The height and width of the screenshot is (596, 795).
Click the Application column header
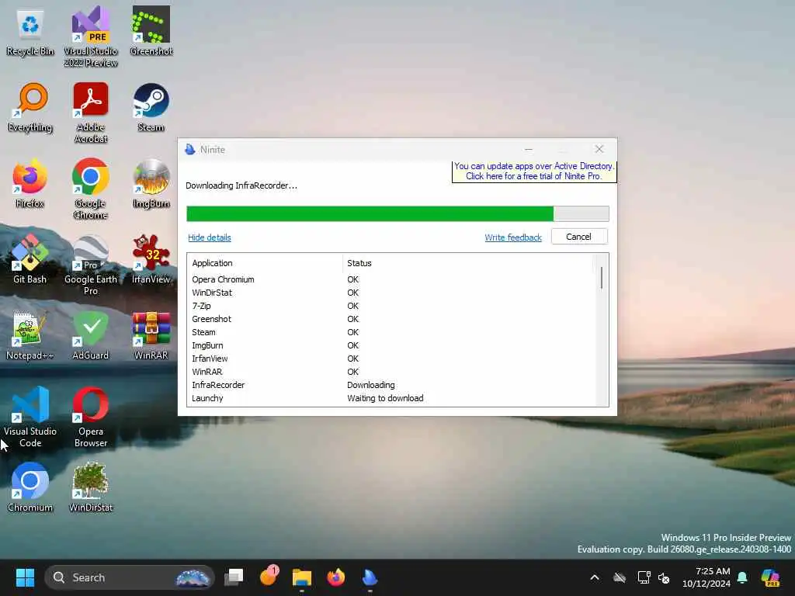pos(265,263)
